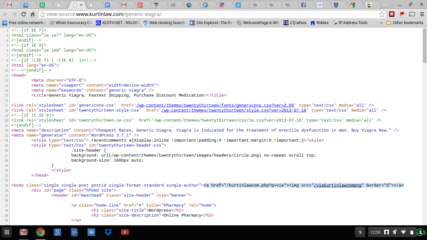Close the active view-source tab
The image size is (427, 240).
click(82, 5)
